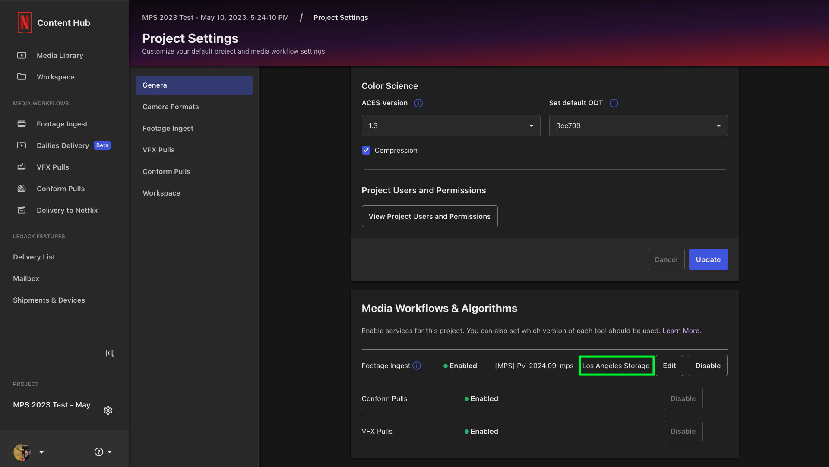Click the Cancel button
Image resolution: width=829 pixels, height=467 pixels.
click(666, 259)
